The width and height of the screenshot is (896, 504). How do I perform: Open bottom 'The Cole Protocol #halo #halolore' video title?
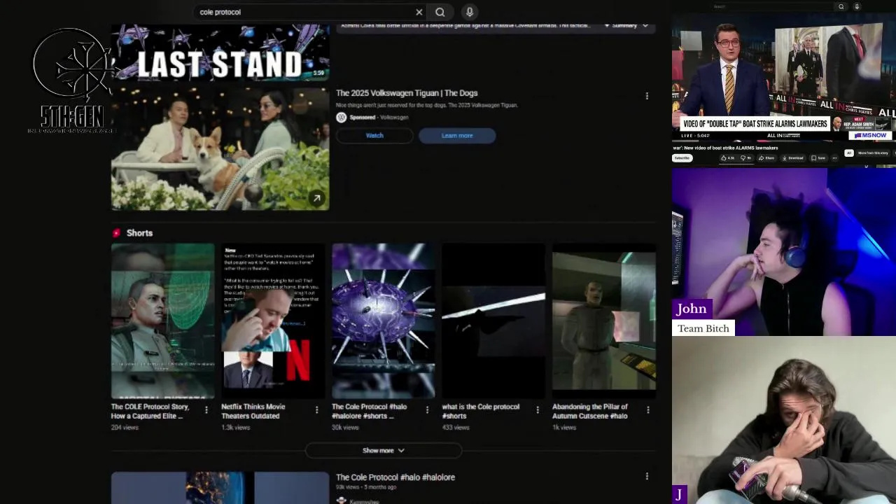tap(395, 477)
